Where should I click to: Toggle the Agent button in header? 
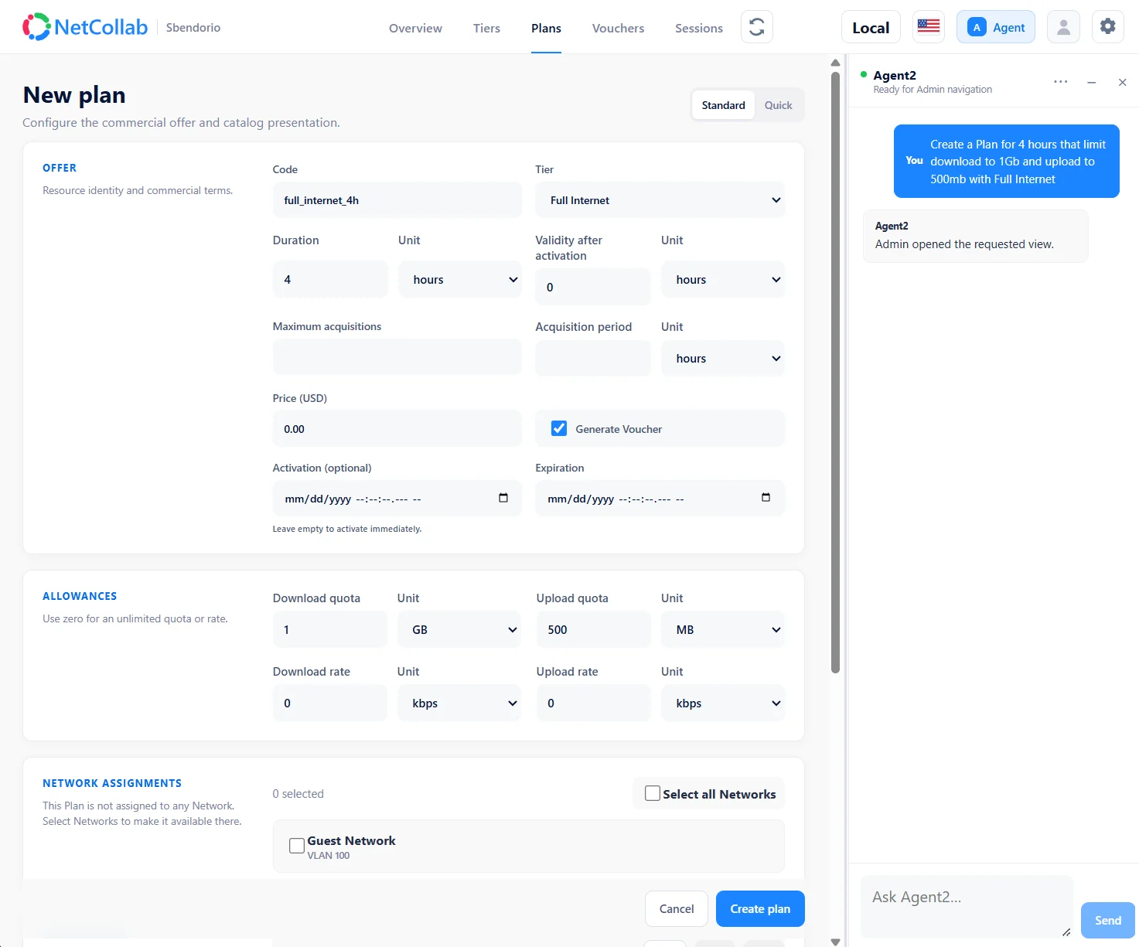click(996, 27)
